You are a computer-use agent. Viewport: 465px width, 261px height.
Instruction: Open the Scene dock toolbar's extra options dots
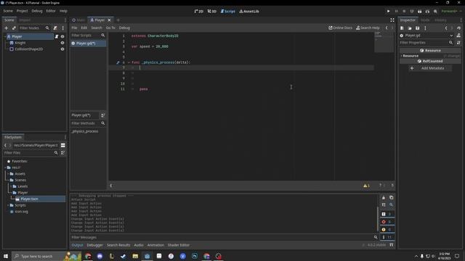click(x=63, y=28)
